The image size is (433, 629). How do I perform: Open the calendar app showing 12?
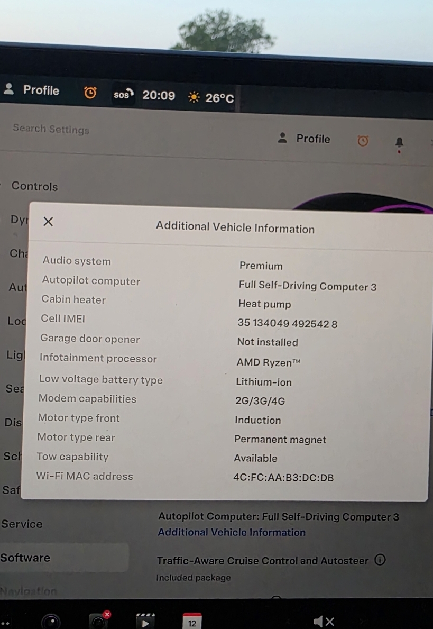pos(192,621)
